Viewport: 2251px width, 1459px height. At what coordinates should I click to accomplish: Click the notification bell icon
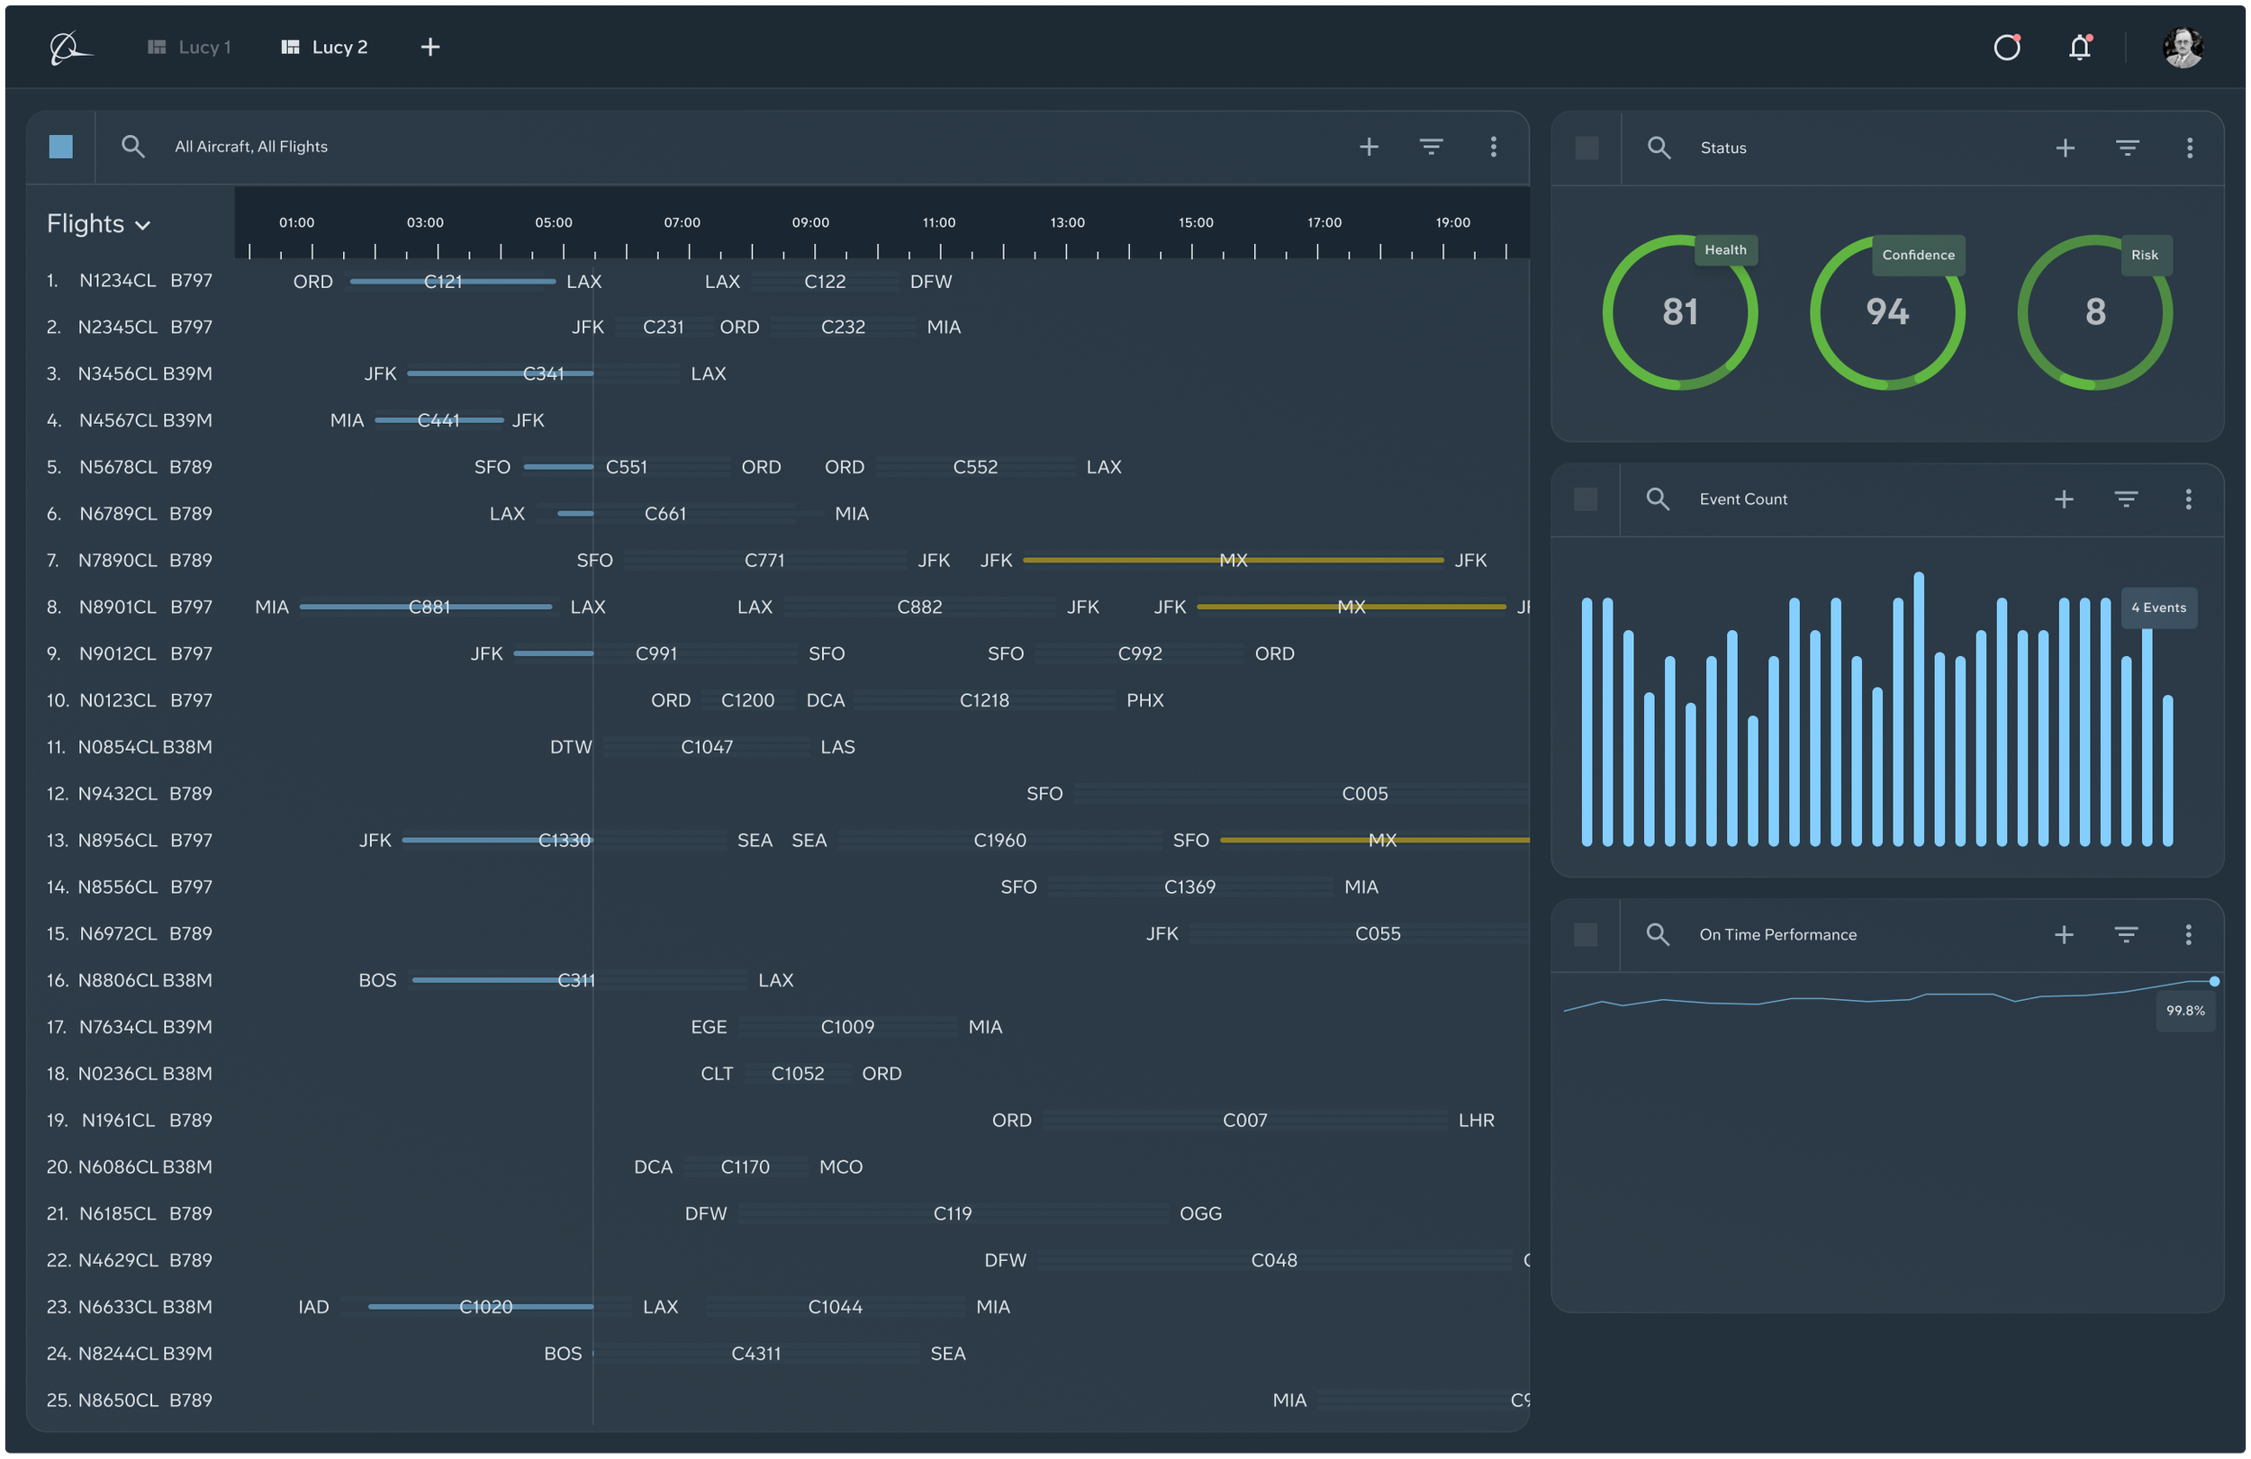click(2079, 48)
